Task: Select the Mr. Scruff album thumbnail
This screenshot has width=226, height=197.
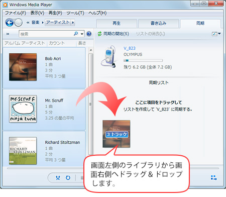Action: click(x=23, y=109)
